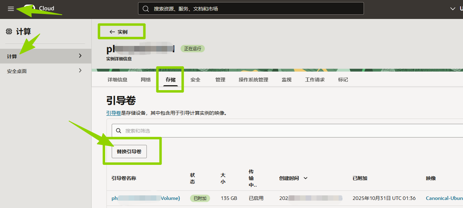463x208 pixels.
Task: Select the 监视 tab
Action: [x=286, y=80]
